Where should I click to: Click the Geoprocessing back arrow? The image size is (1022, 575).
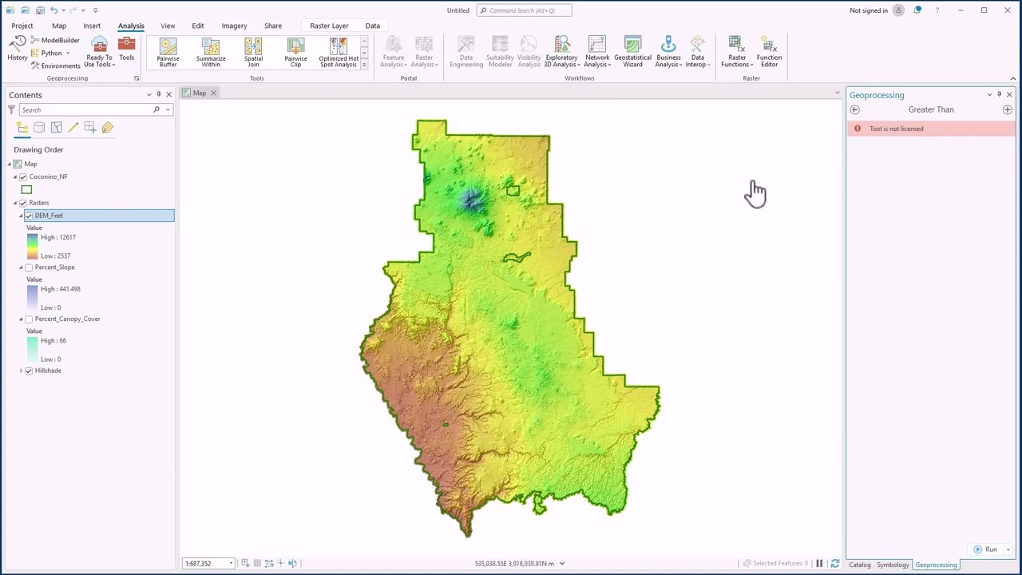(x=855, y=109)
